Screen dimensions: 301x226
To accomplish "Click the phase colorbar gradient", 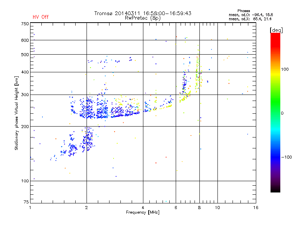I will [275, 112].
